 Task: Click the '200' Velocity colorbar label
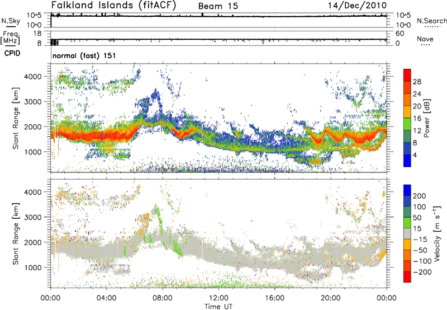tap(420, 196)
